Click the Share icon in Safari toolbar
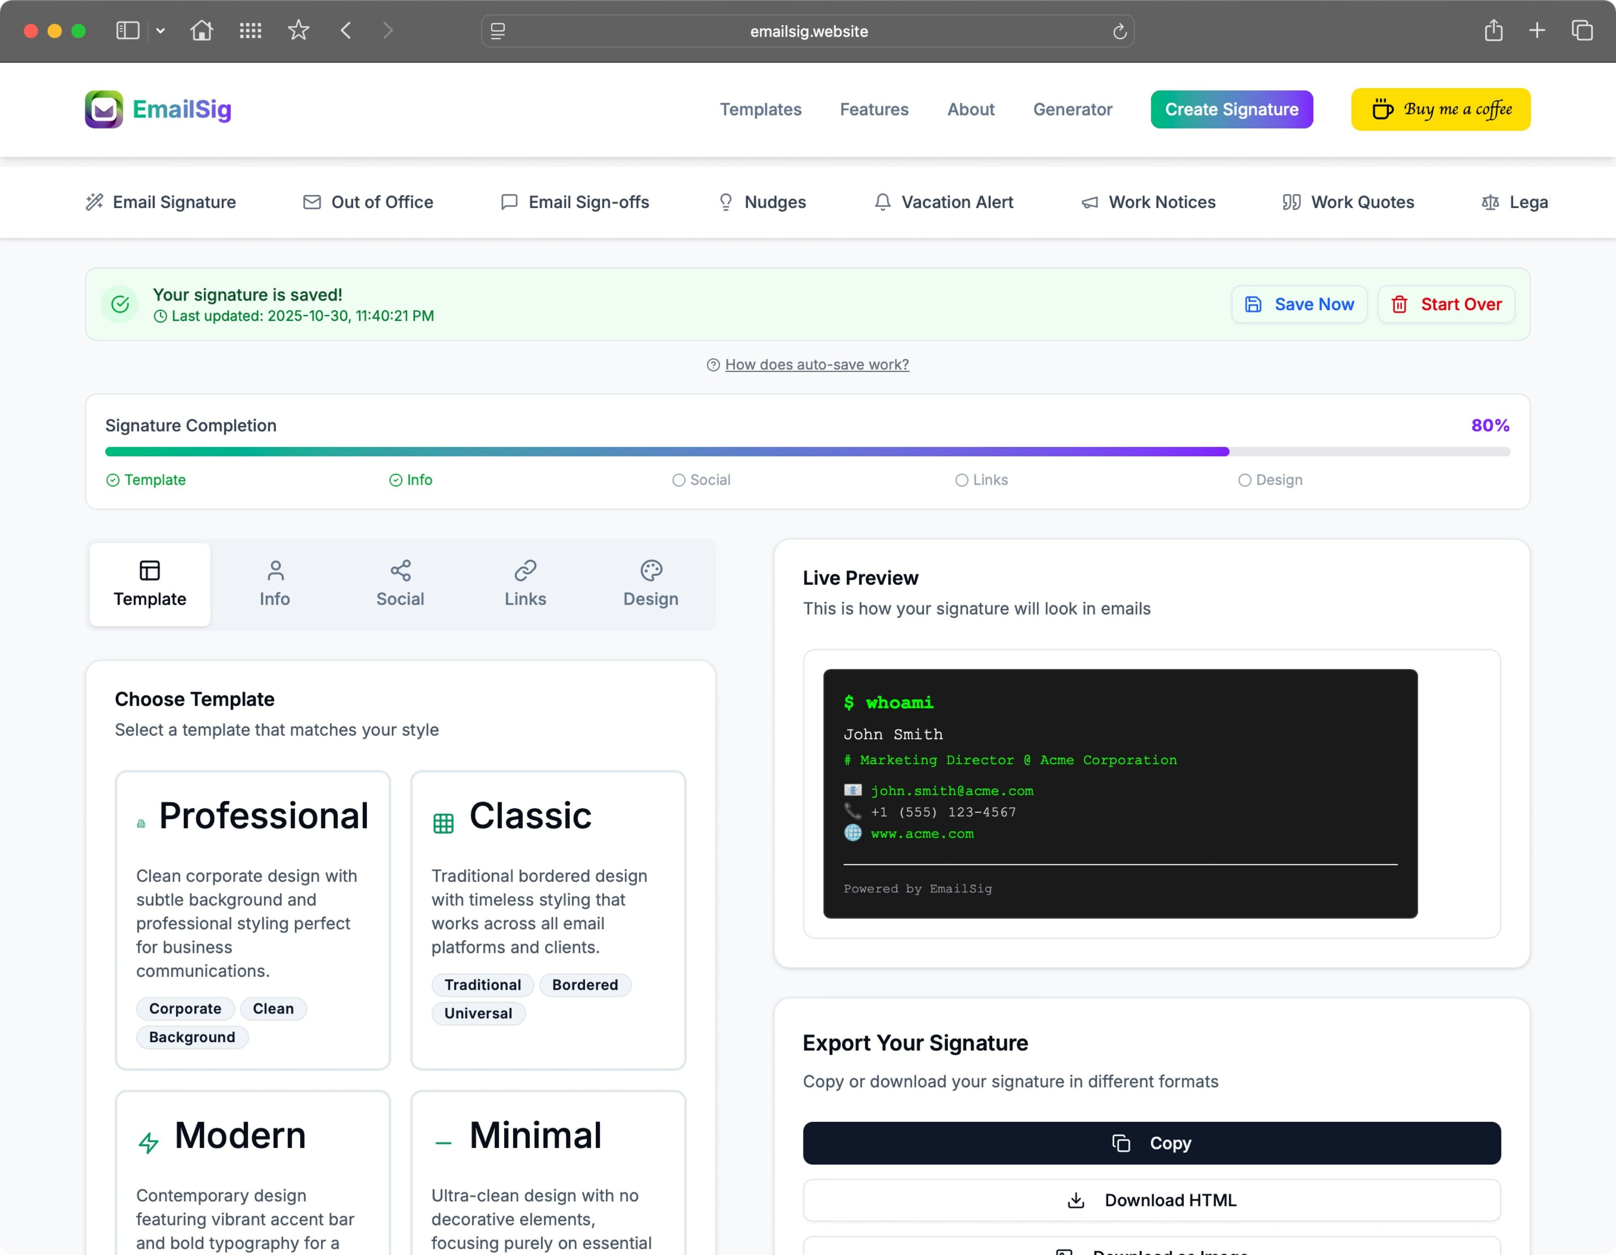 [1493, 30]
